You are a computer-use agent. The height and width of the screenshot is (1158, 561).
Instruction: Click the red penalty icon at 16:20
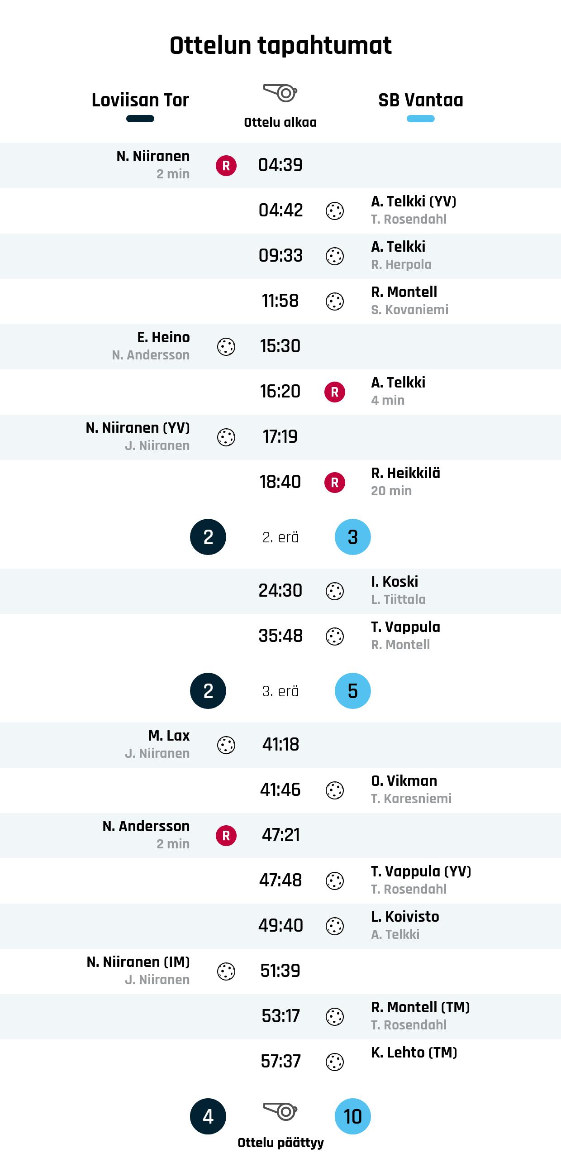click(335, 392)
